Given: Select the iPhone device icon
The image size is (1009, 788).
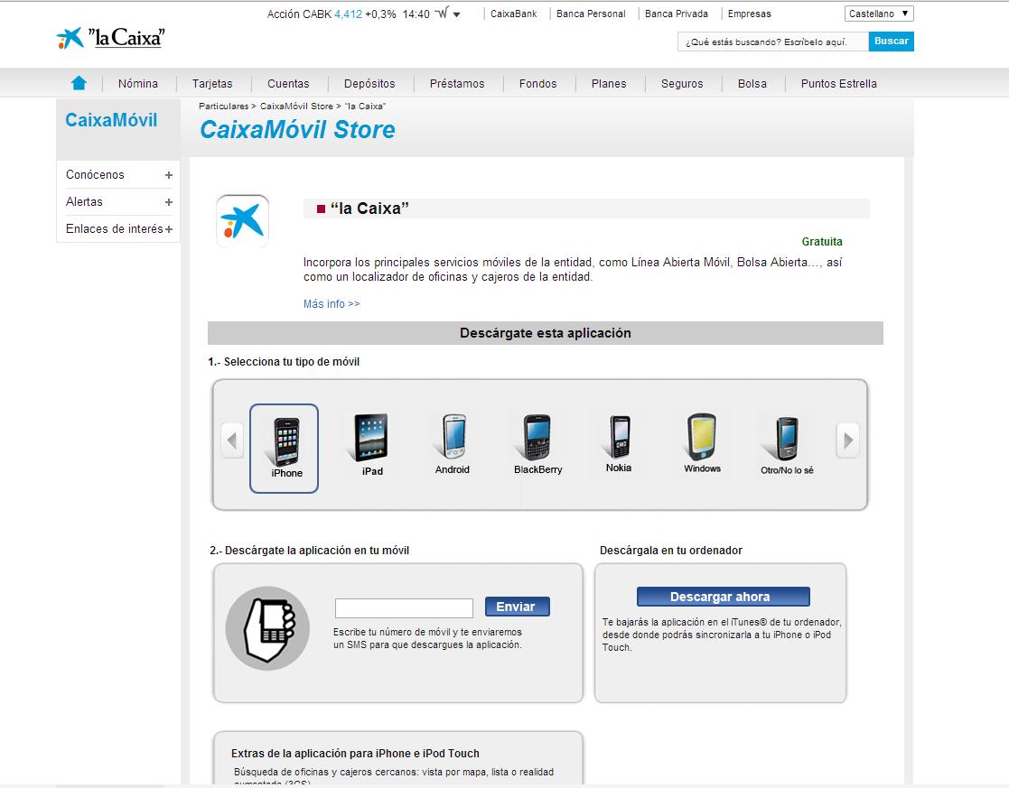Looking at the screenshot, I should [x=285, y=441].
